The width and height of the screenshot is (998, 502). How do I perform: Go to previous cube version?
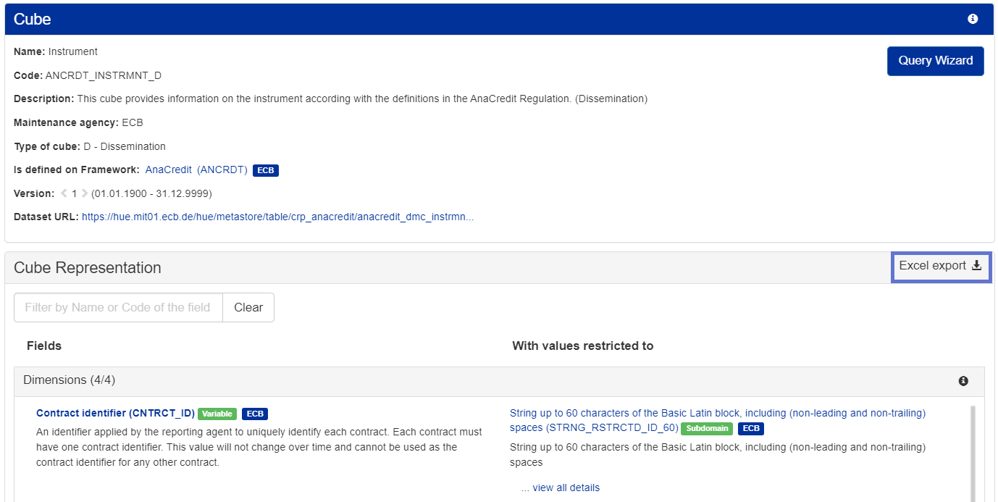tap(64, 193)
